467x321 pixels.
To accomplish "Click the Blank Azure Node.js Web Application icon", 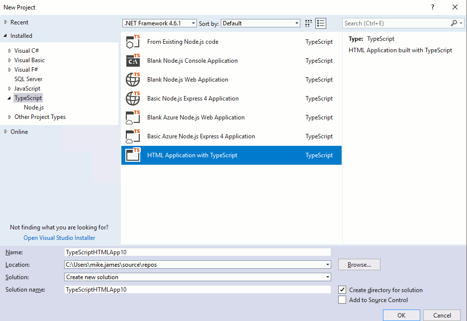I will (133, 117).
